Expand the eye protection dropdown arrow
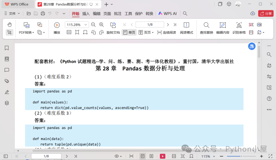 (x=121, y=156)
